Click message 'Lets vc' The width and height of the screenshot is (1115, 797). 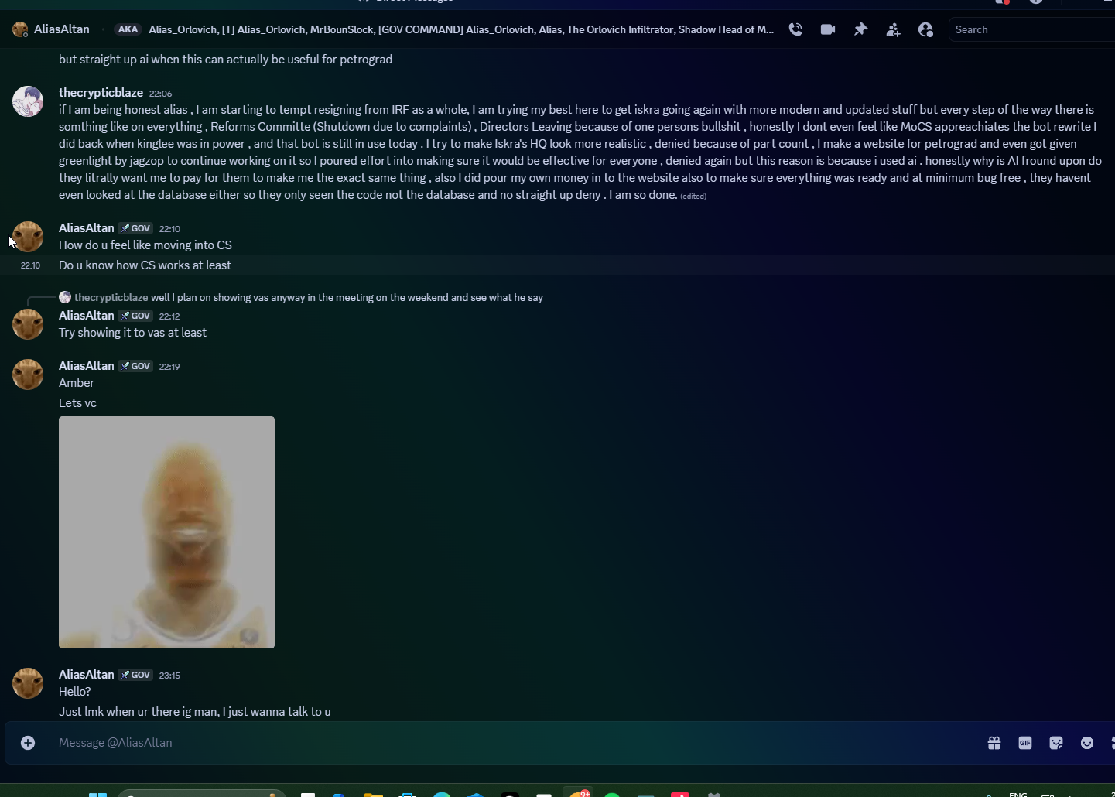click(x=77, y=403)
